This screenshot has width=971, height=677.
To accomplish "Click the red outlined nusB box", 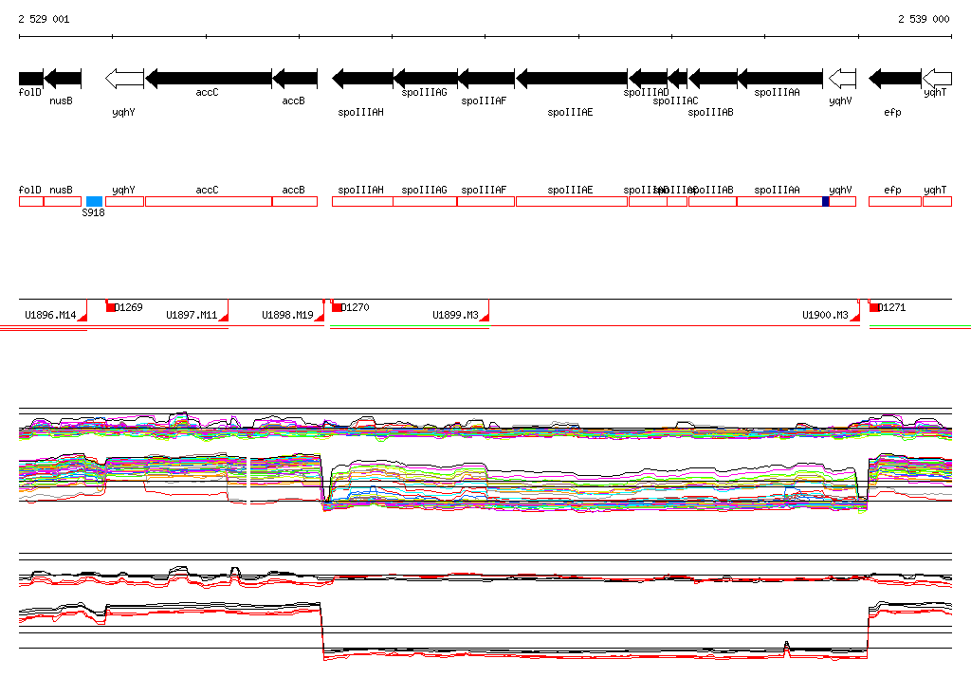I will (x=63, y=201).
